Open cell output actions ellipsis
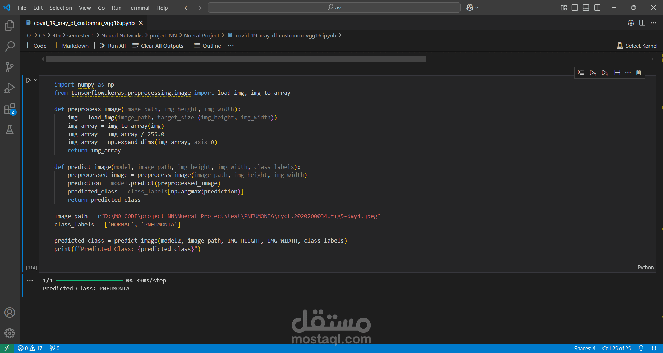663x353 pixels. 30,280
